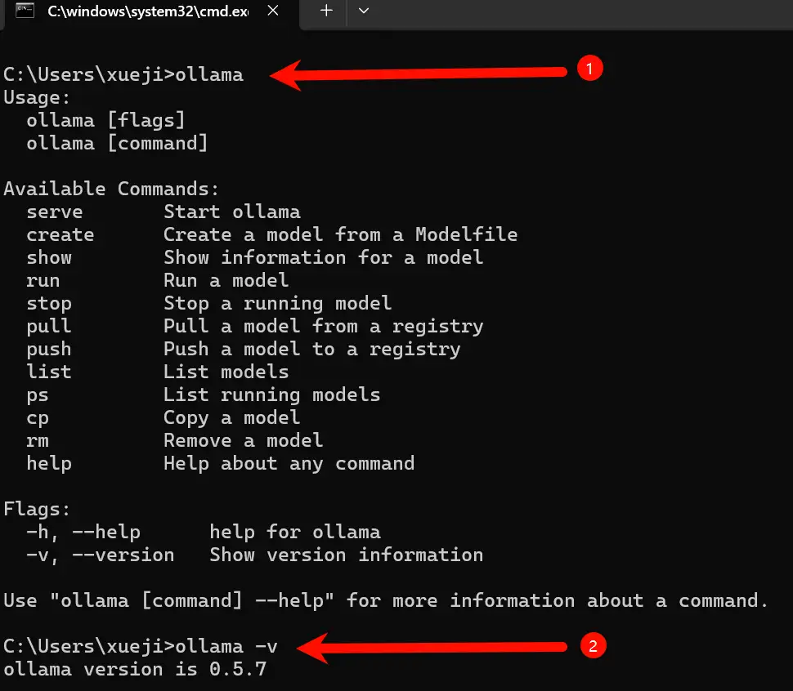
Task: Click the red circle marker numbered 2
Action: pos(593,646)
